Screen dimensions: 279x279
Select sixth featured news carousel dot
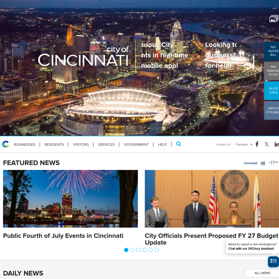point(157,250)
